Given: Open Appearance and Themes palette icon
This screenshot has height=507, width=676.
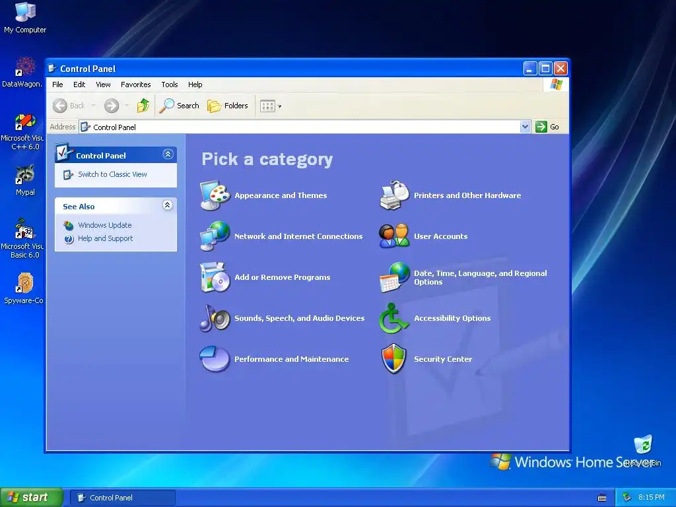Looking at the screenshot, I should pos(215,195).
